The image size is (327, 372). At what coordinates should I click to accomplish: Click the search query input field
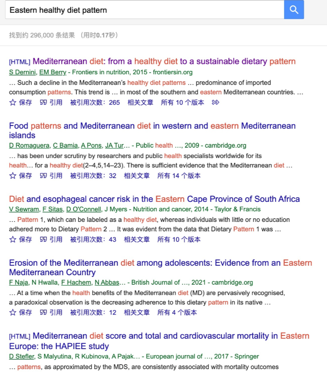click(x=143, y=10)
